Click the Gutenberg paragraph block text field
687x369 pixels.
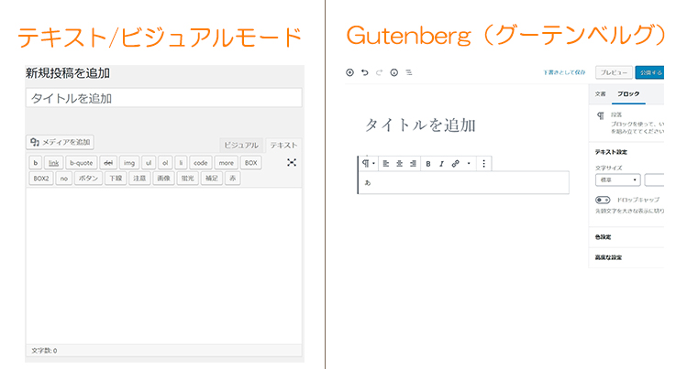[x=464, y=183]
